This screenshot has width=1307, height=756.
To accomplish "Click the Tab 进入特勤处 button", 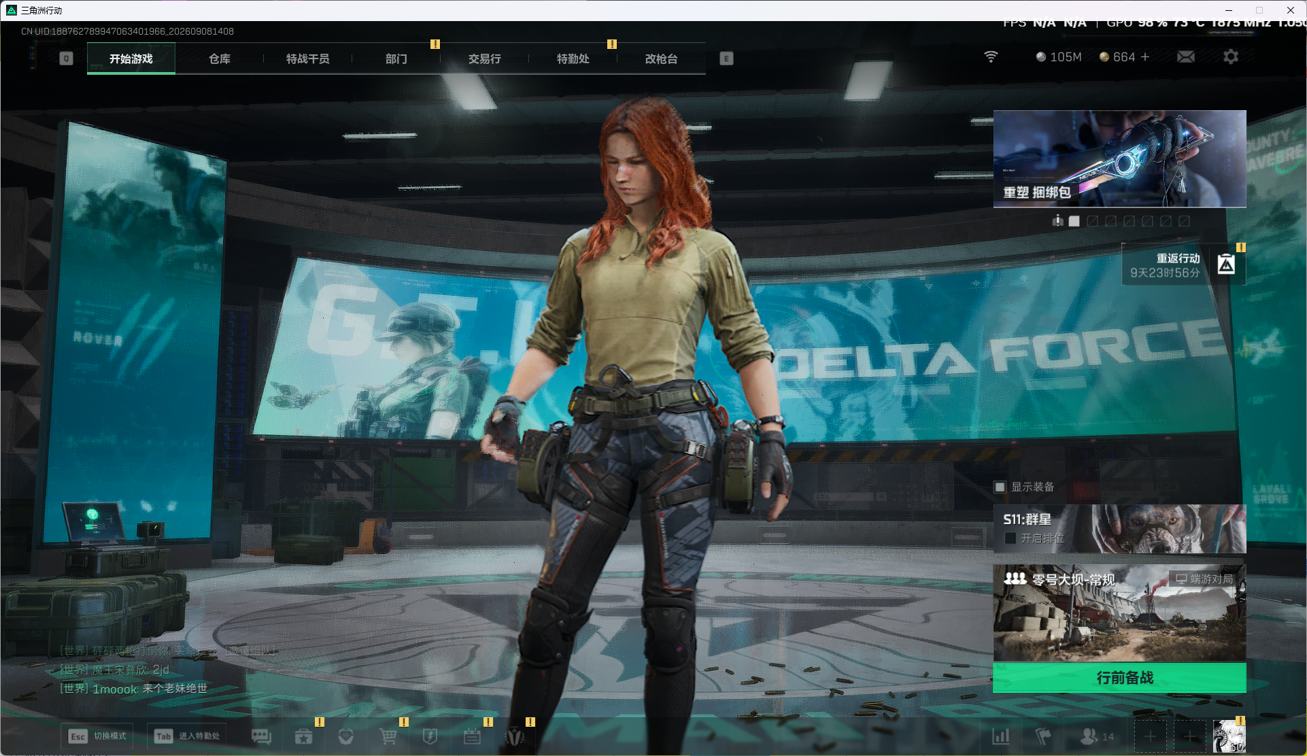I will point(187,736).
